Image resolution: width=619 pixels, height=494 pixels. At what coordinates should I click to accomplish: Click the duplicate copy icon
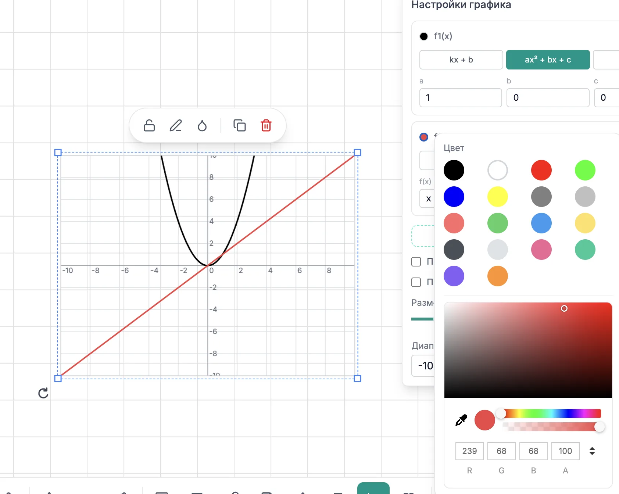tap(240, 126)
